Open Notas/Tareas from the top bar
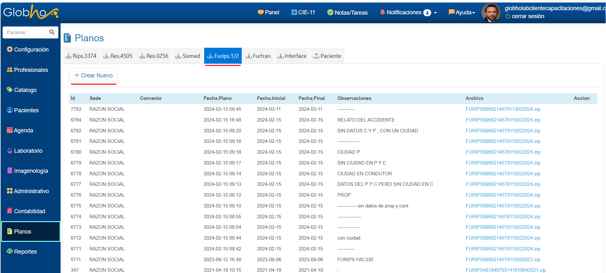 point(347,12)
